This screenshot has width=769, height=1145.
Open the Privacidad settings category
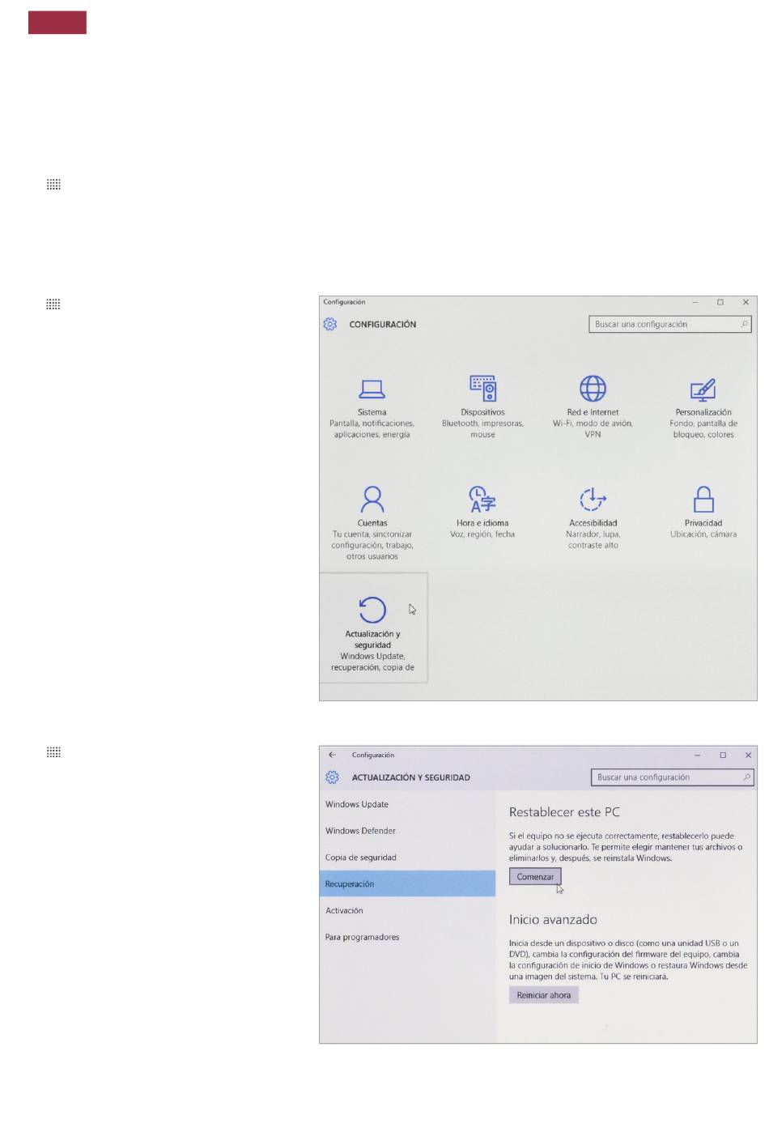(703, 513)
